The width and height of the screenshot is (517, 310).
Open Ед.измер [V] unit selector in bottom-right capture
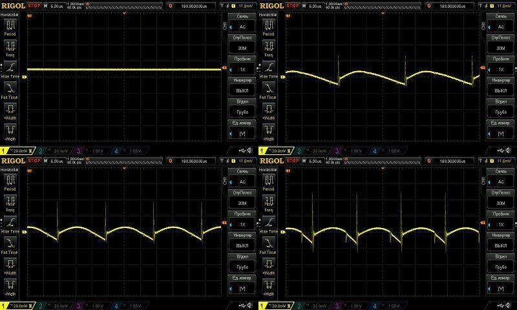(x=501, y=285)
